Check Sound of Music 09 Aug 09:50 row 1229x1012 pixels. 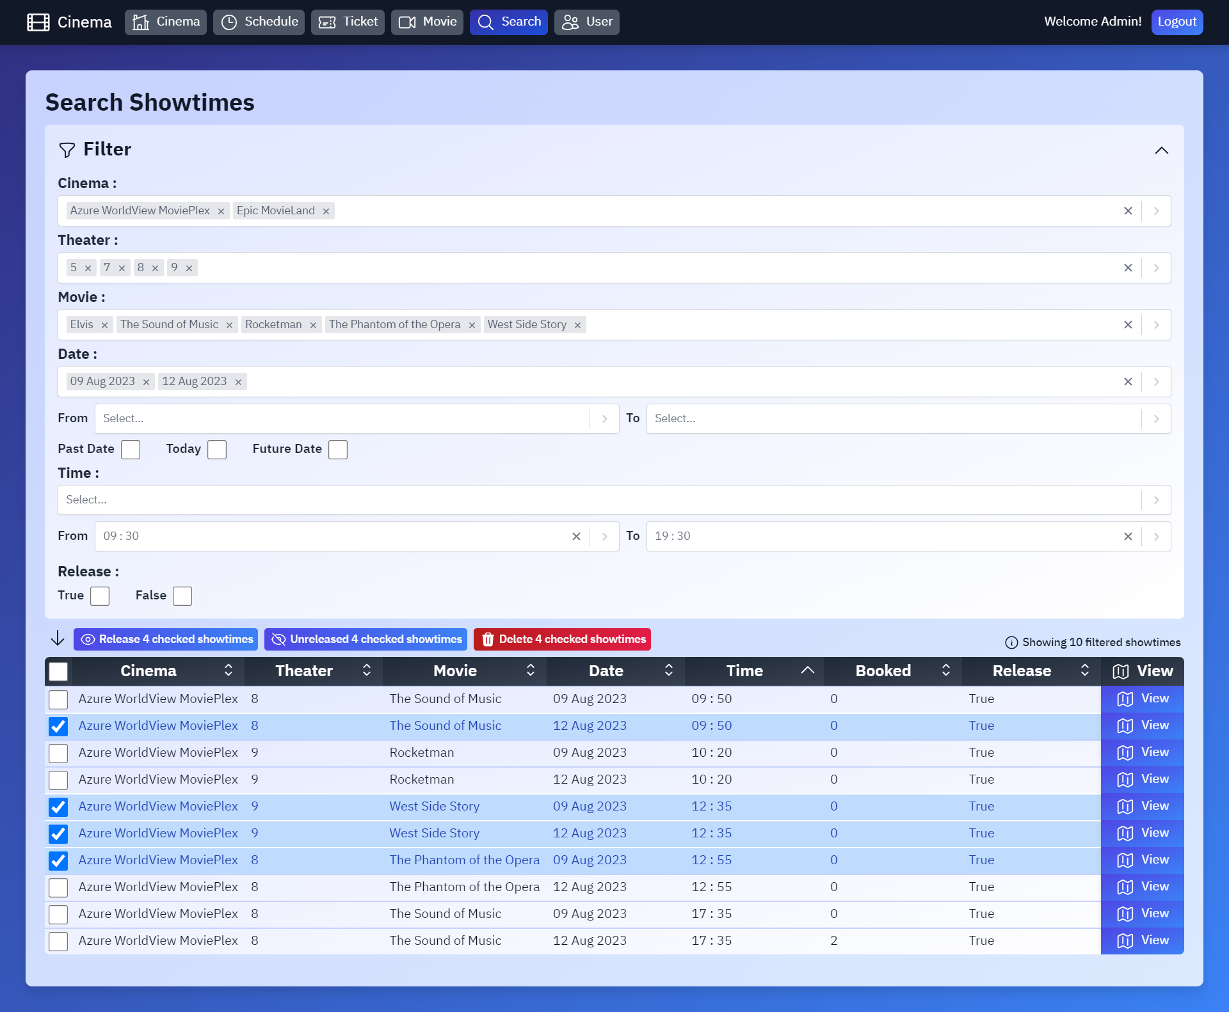(x=58, y=700)
